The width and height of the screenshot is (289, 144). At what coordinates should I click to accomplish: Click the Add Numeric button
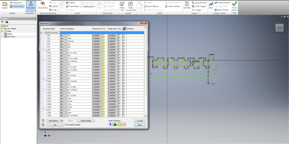(53, 121)
